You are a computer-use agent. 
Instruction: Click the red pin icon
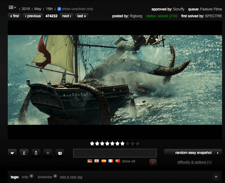(153, 162)
